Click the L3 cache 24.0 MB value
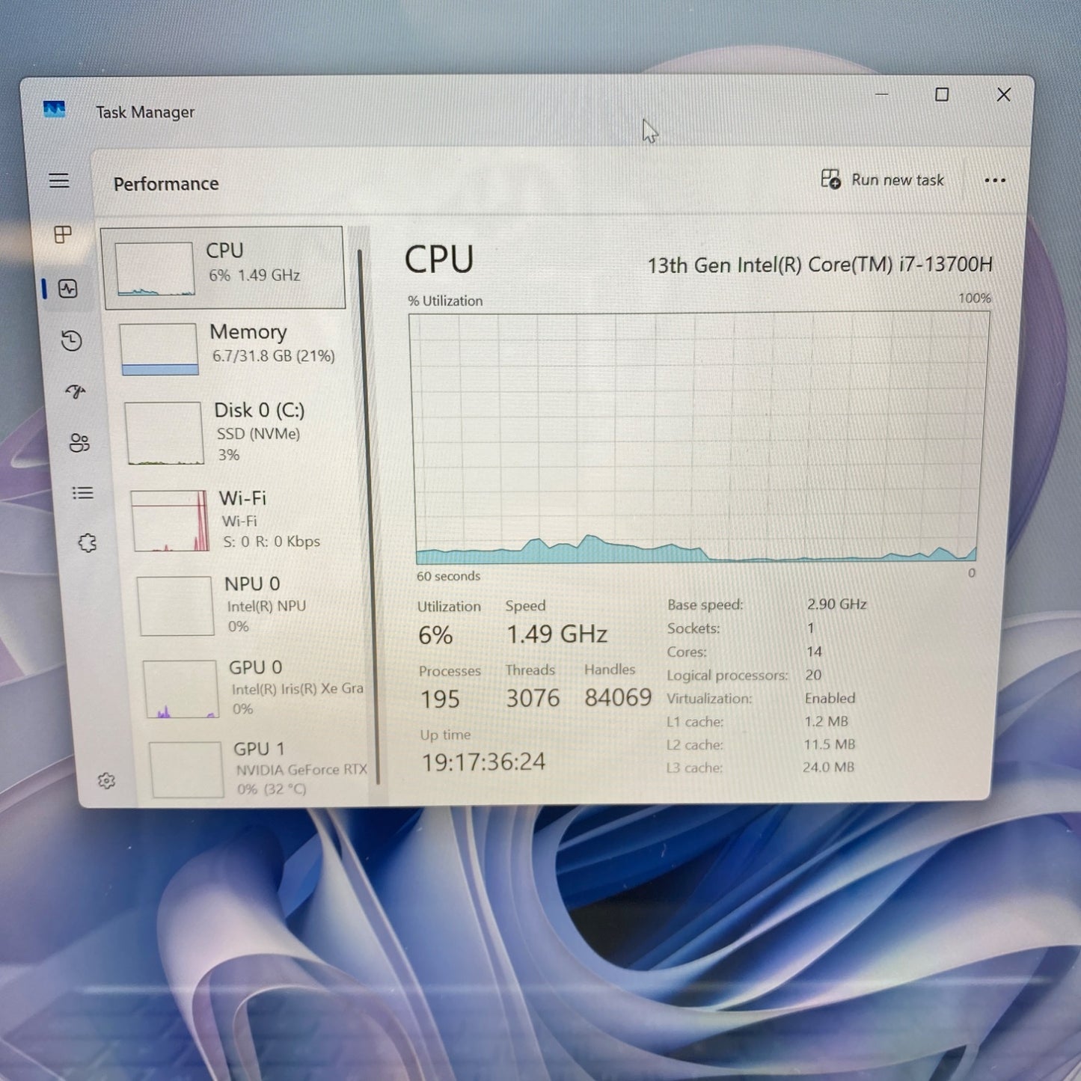The height and width of the screenshot is (1081, 1081). click(x=828, y=767)
